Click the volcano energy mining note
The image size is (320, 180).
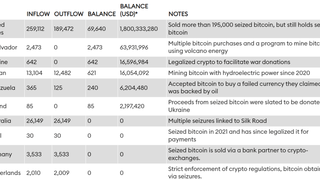tap(244, 47)
